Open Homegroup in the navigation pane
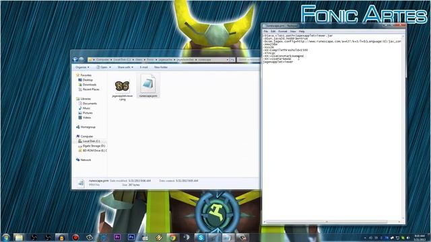This screenshot has height=242, width=431. [88, 127]
